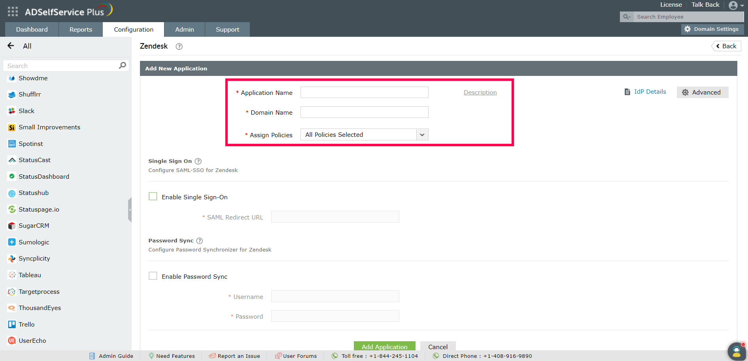Viewport: 748px width, 361px height.
Task: Click the Add Application button
Action: (x=384, y=346)
